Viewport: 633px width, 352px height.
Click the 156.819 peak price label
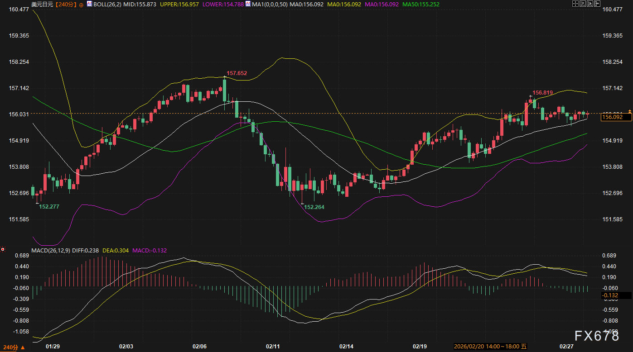(542, 93)
